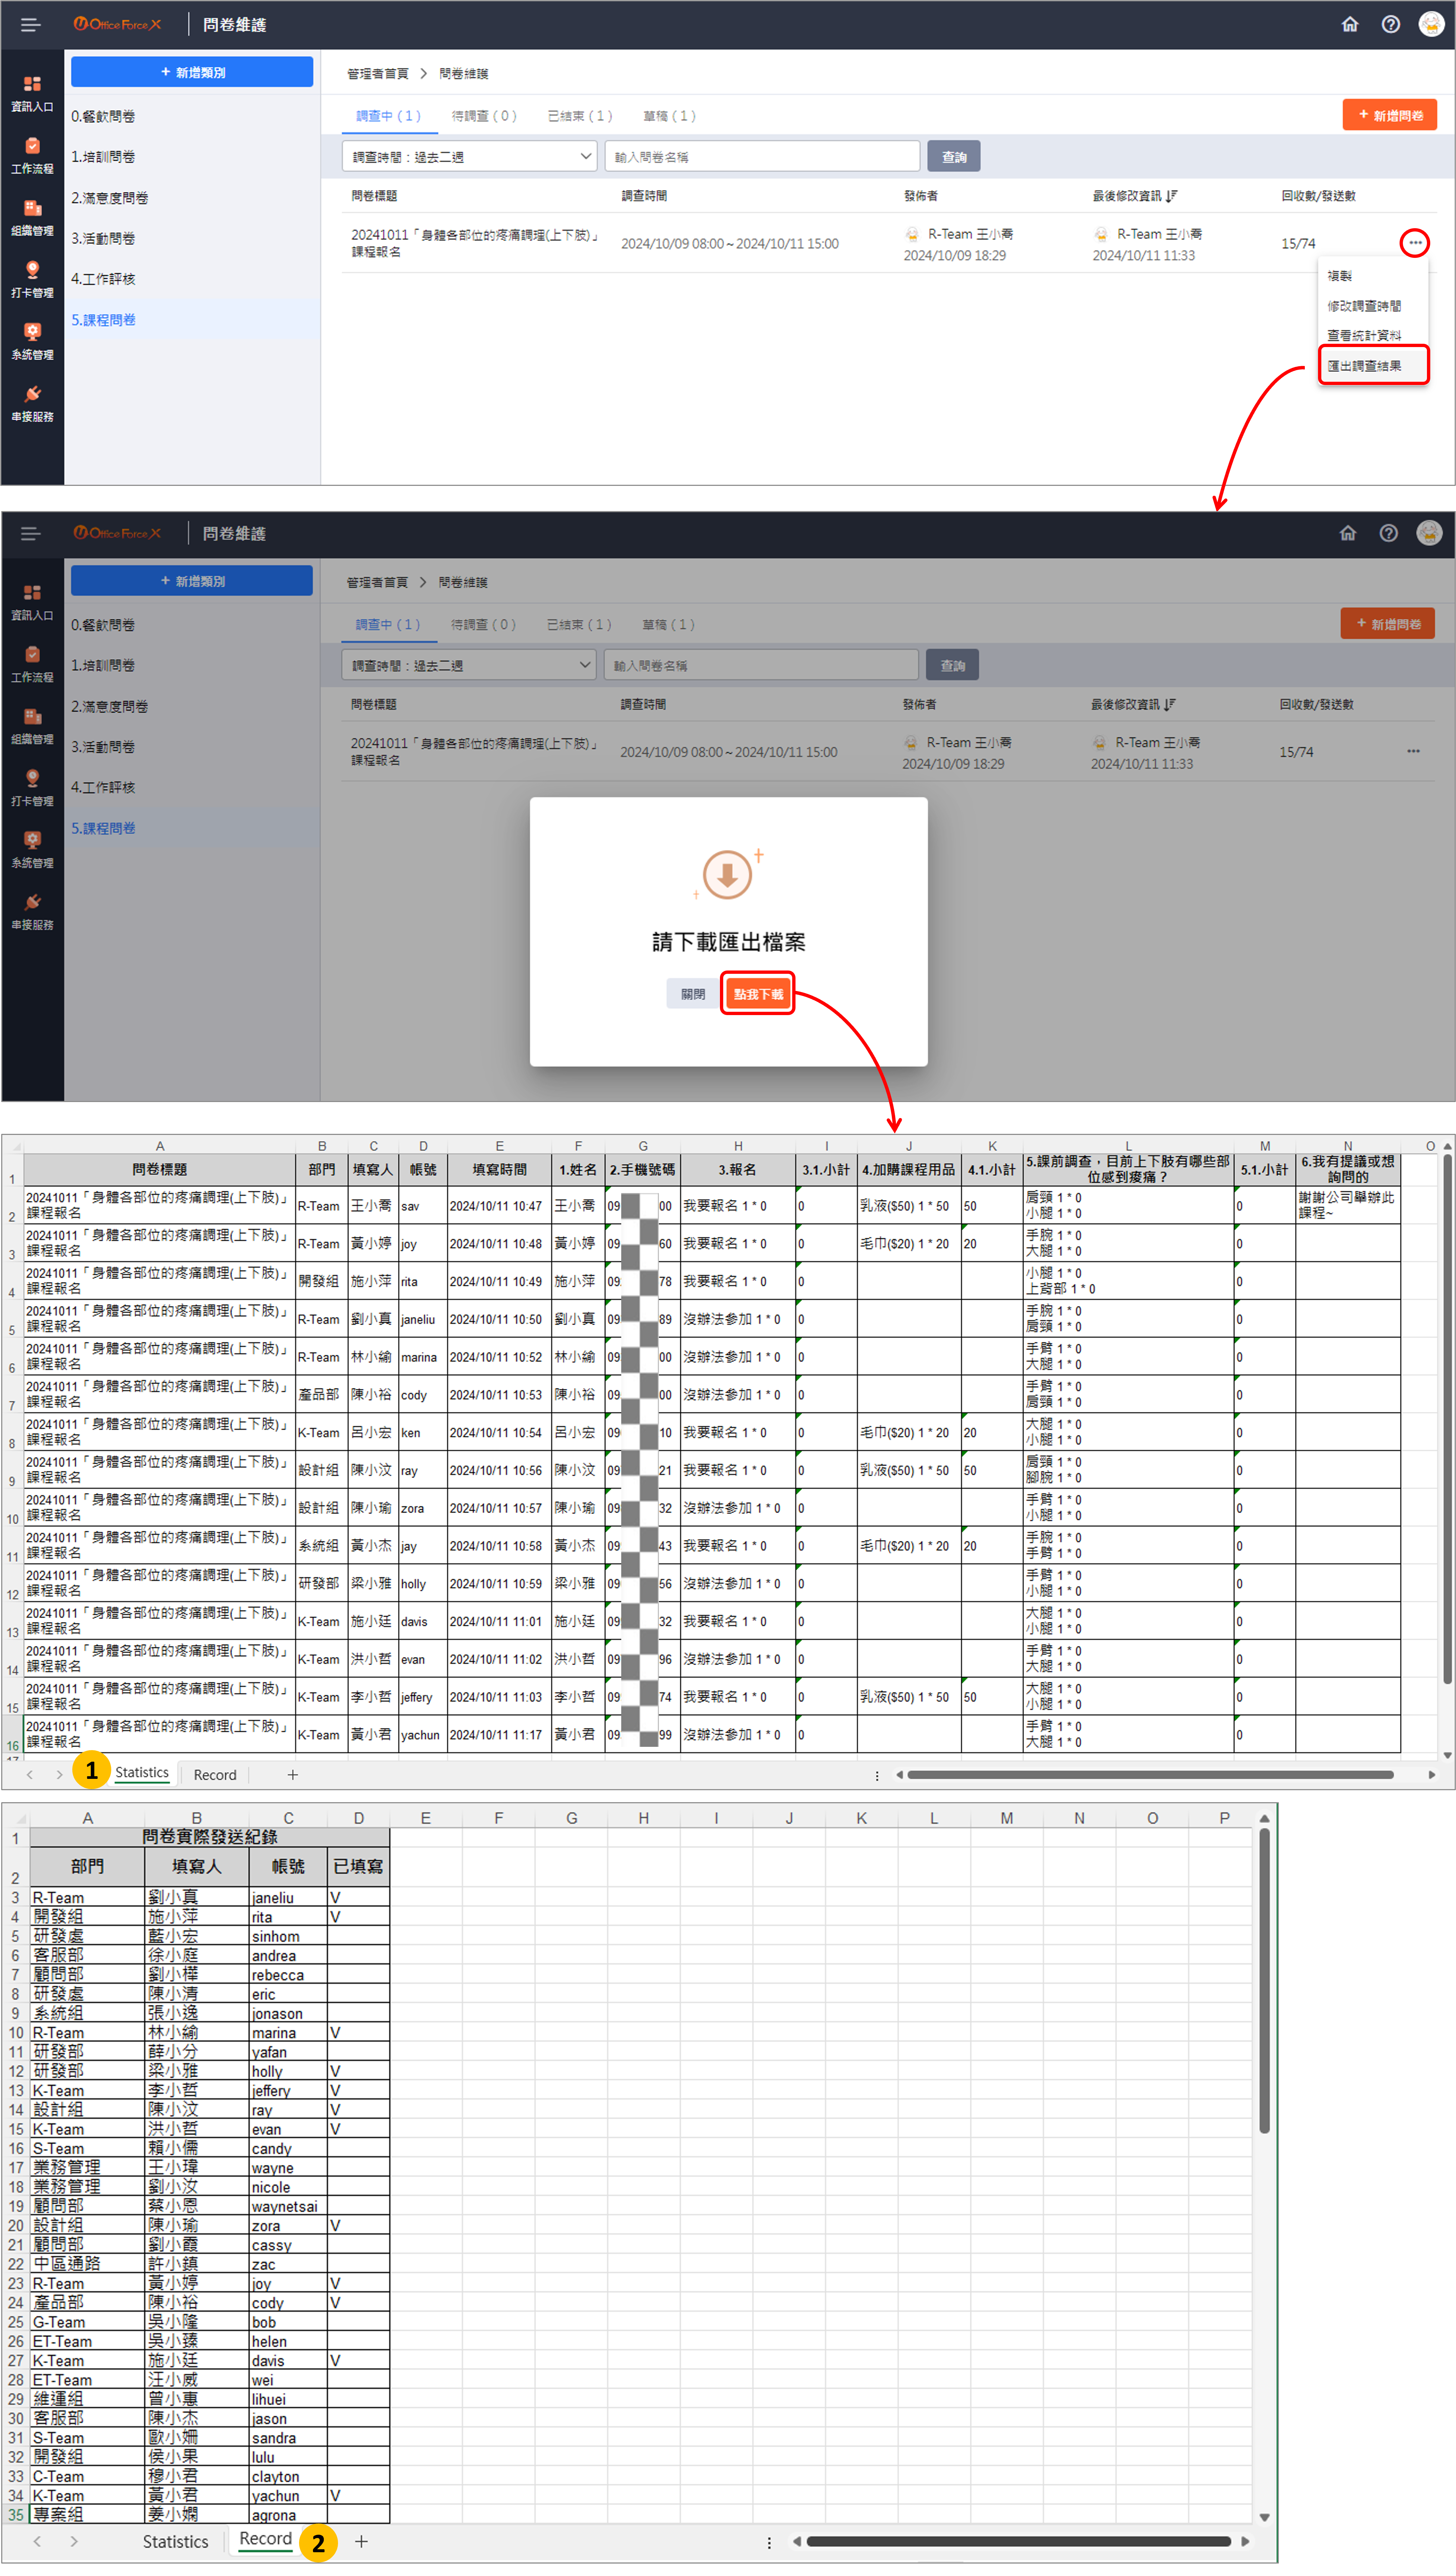
Task: Switch to the 已結束 (1) tab in the undimmed window
Action: [580, 116]
